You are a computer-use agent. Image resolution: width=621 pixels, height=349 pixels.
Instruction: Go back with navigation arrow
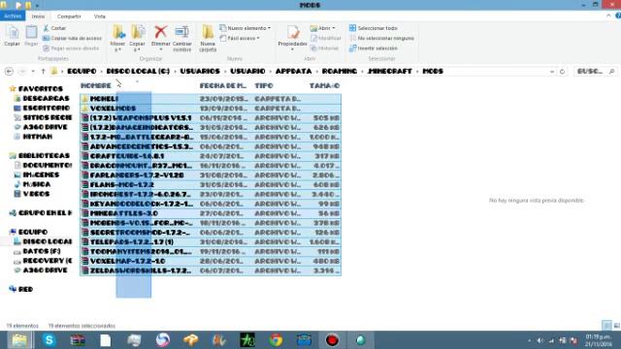tap(9, 72)
